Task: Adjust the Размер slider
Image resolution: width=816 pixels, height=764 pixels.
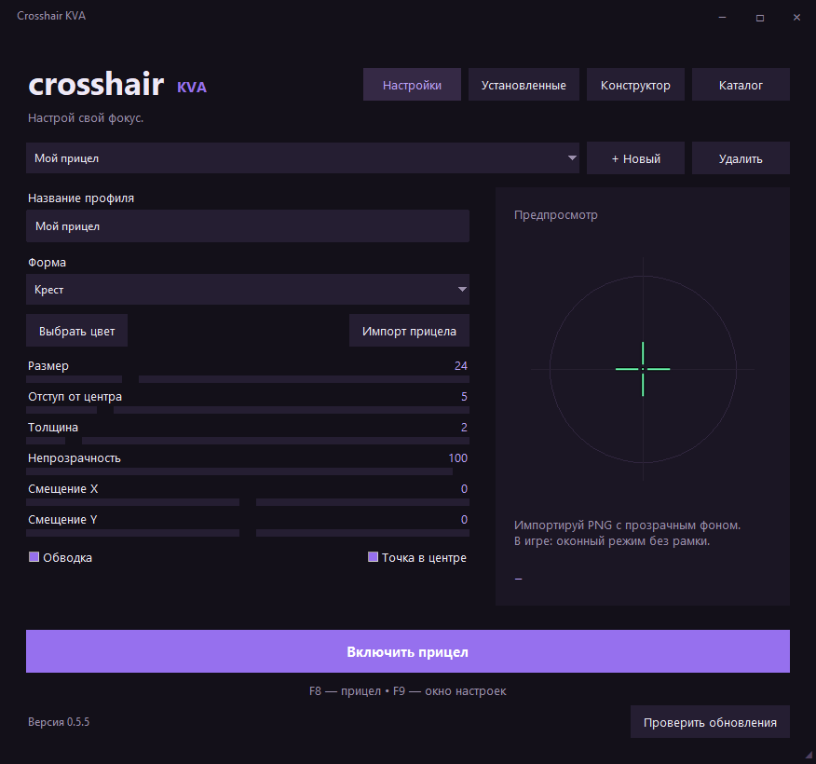Action: pos(248,379)
